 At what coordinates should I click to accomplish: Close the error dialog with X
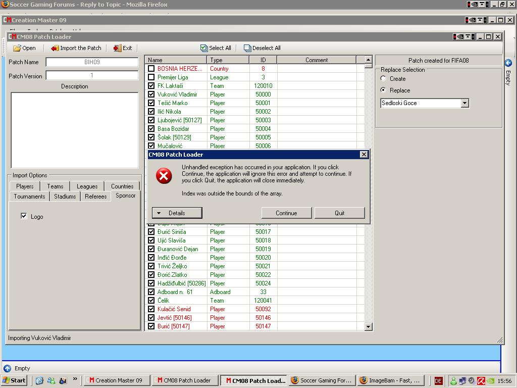[x=364, y=155]
